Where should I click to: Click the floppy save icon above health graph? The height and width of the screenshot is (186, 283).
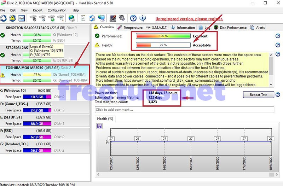click(x=99, y=126)
